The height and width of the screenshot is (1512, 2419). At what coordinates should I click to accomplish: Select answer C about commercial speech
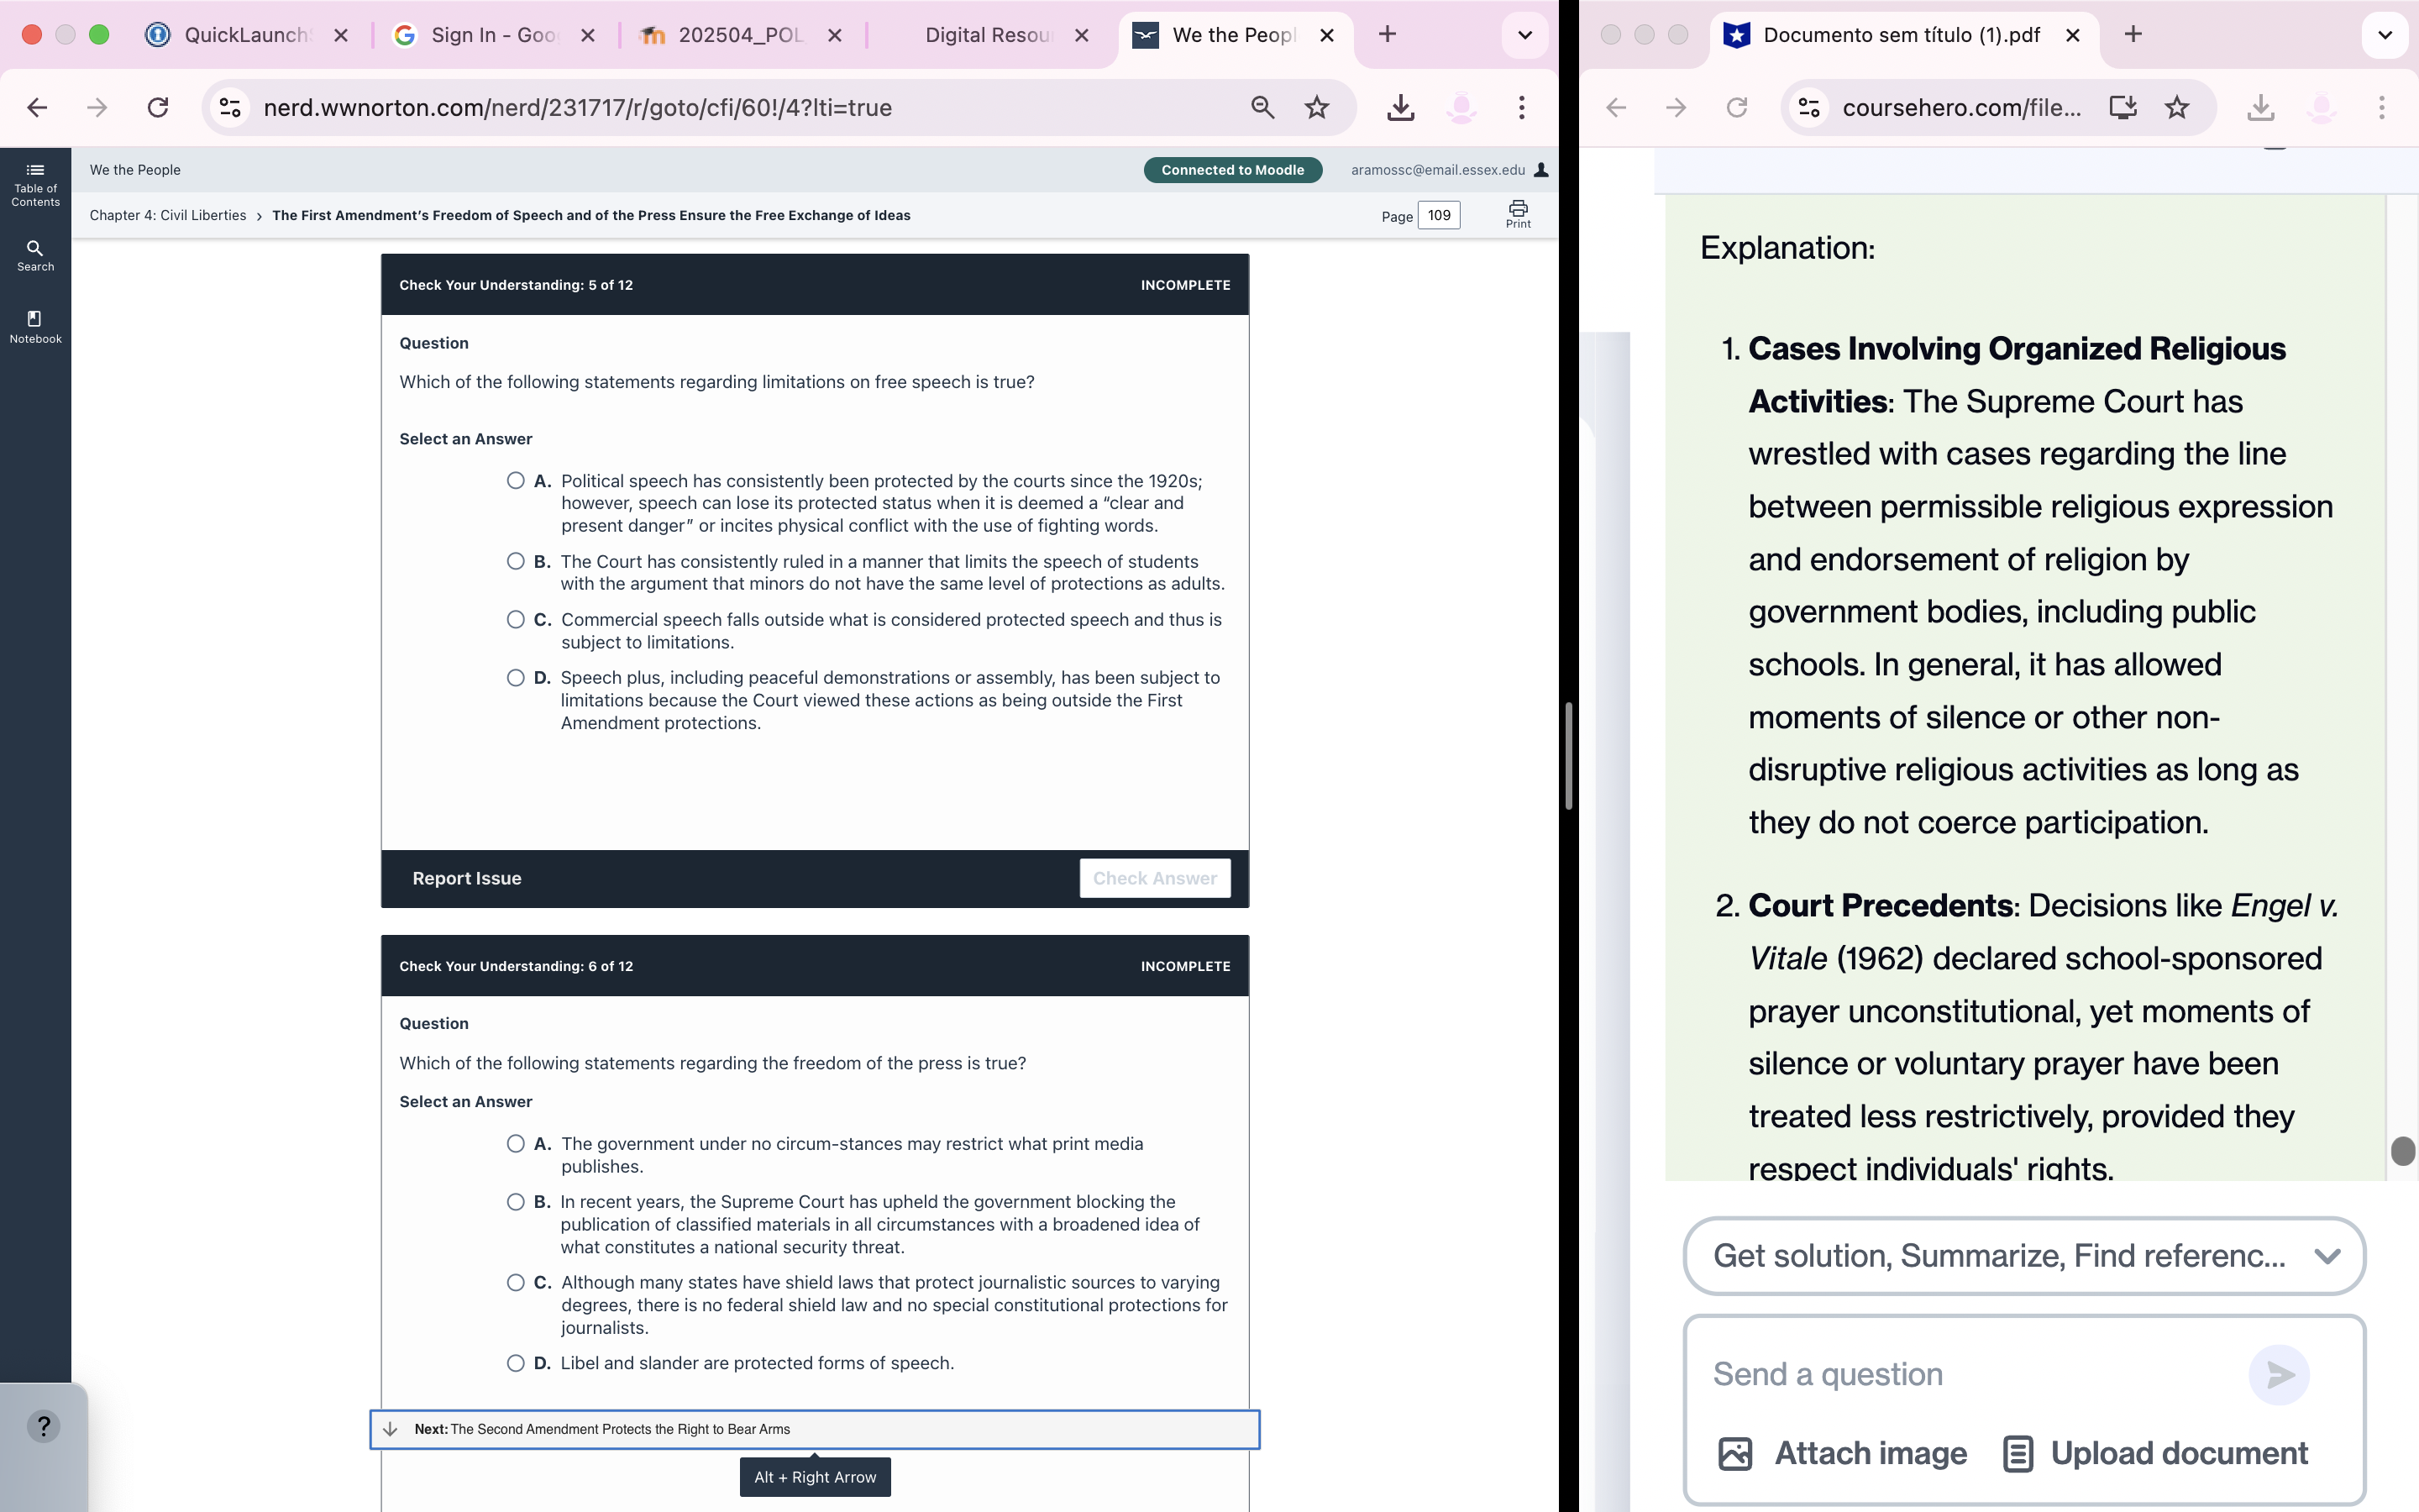coord(515,620)
